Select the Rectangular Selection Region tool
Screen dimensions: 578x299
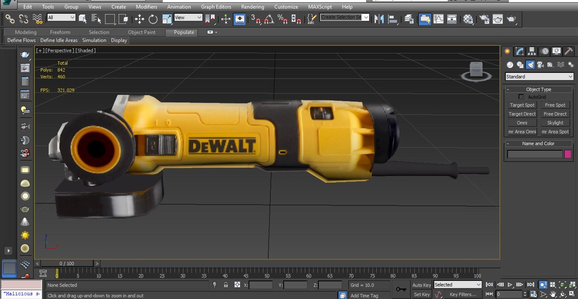click(x=110, y=19)
